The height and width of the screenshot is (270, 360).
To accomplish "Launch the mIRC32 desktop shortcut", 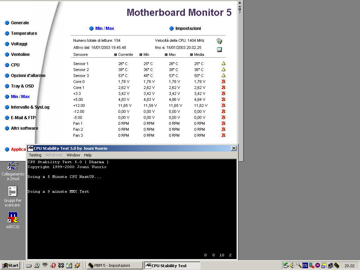I will coord(13,220).
